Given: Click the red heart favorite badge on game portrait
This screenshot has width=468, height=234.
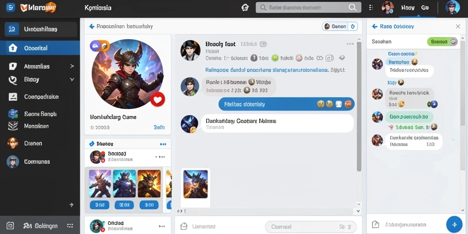Looking at the screenshot, I should (158, 99).
